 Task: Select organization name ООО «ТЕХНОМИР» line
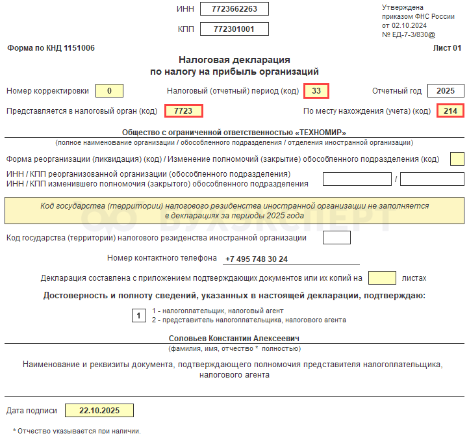pos(234,133)
